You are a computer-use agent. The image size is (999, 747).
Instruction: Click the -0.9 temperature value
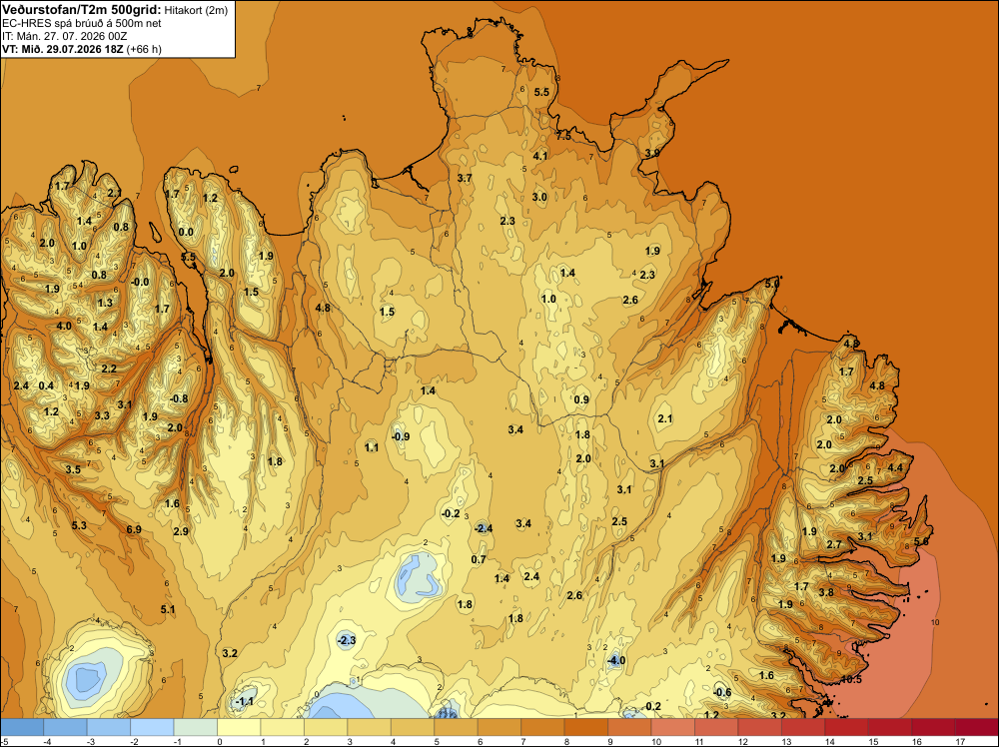pyautogui.click(x=401, y=436)
